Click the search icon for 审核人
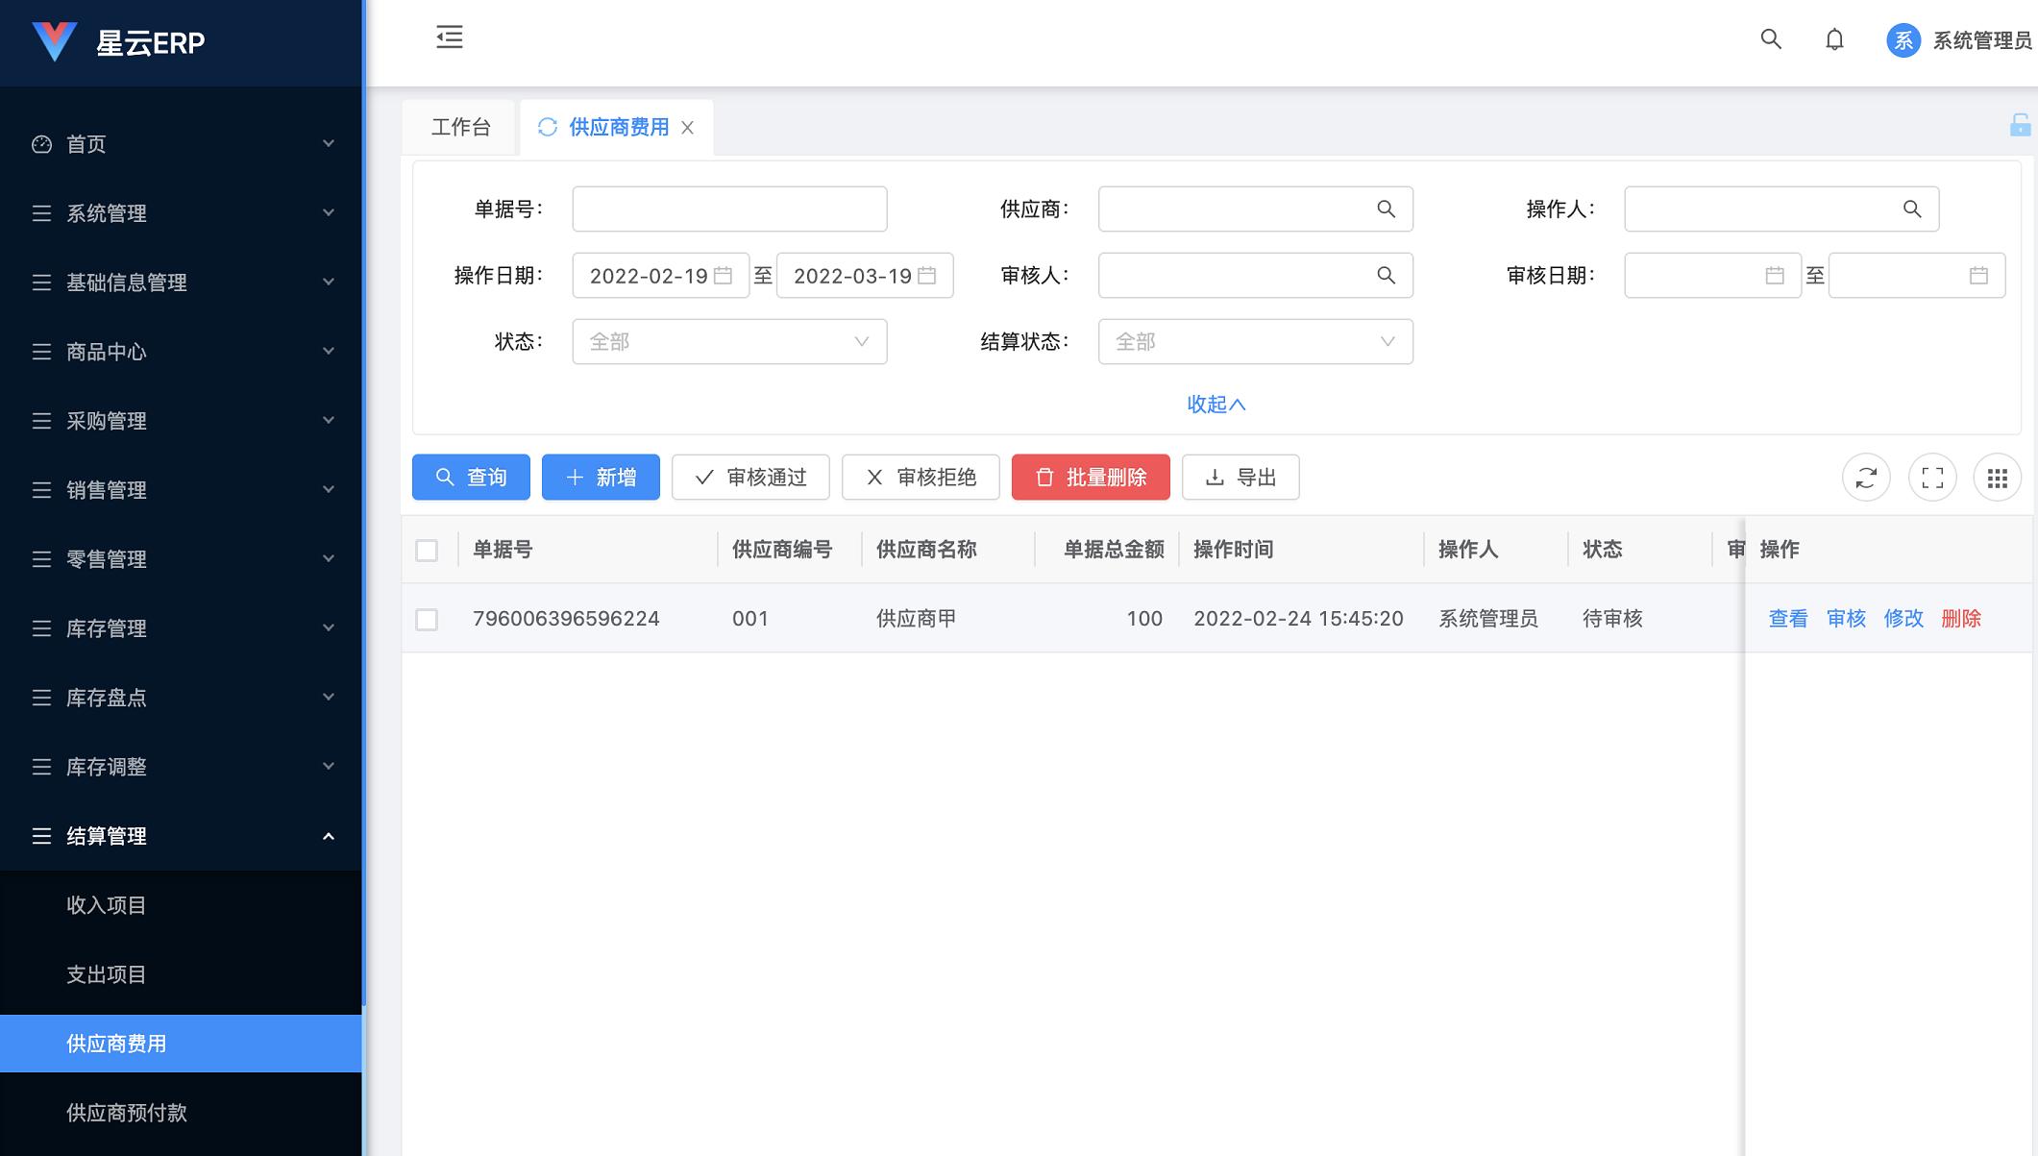The height and width of the screenshot is (1156, 2038). (1386, 276)
